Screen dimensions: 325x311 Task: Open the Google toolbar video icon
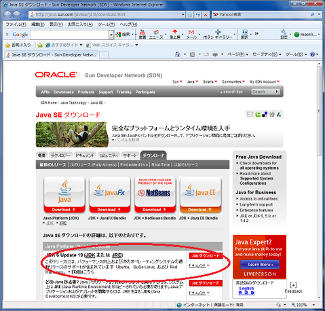coord(142,35)
